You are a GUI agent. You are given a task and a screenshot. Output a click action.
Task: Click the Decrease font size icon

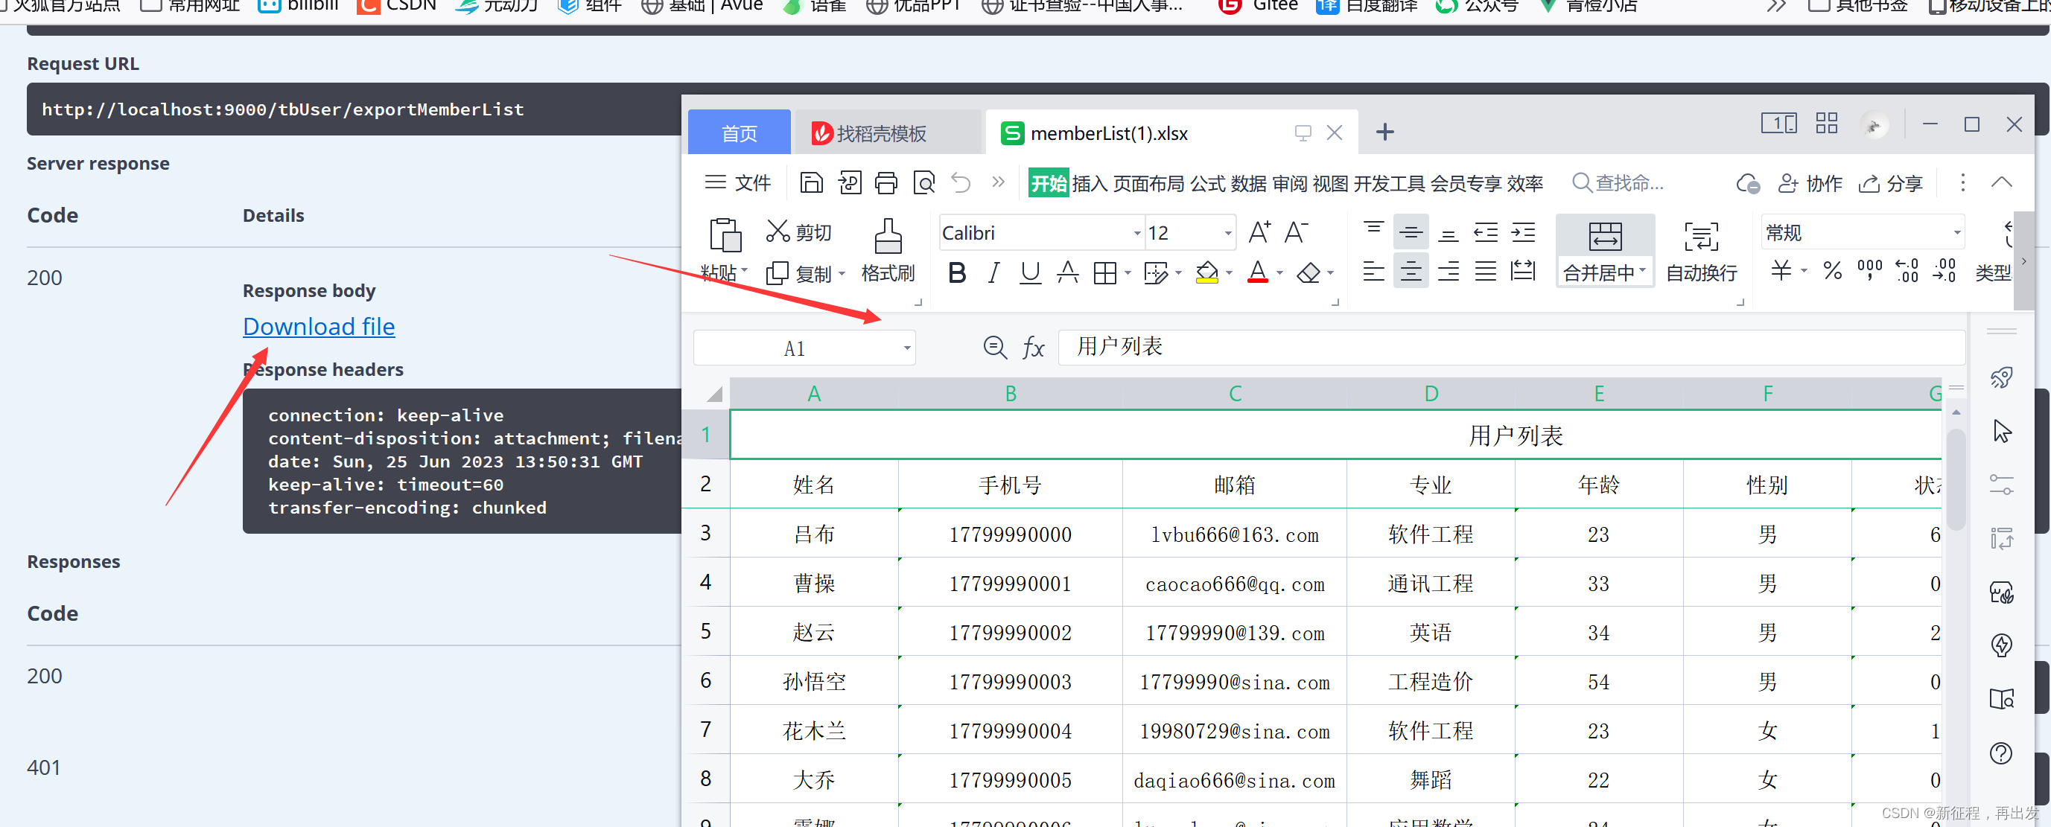tap(1296, 232)
